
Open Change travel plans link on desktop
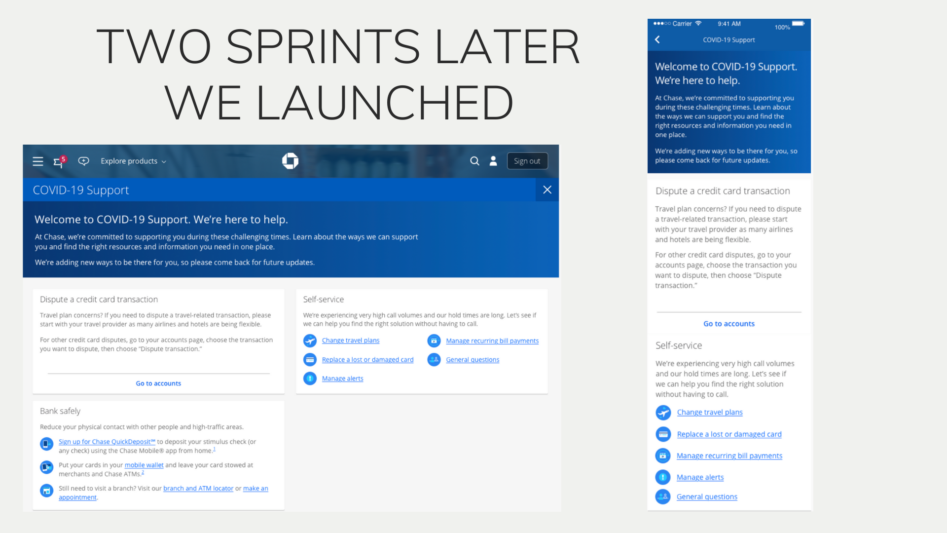pyautogui.click(x=351, y=341)
